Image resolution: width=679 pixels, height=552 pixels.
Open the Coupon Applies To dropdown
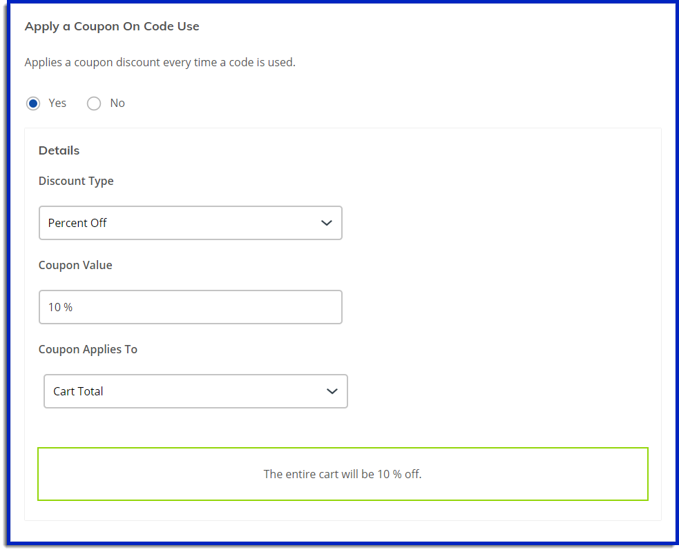point(195,391)
